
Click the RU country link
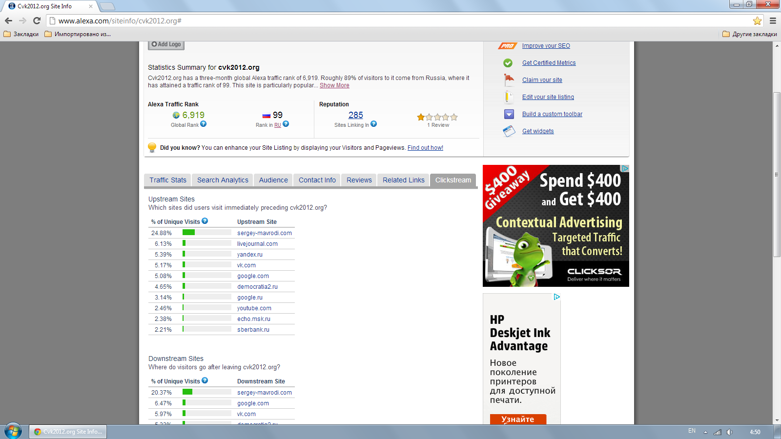pyautogui.click(x=278, y=125)
